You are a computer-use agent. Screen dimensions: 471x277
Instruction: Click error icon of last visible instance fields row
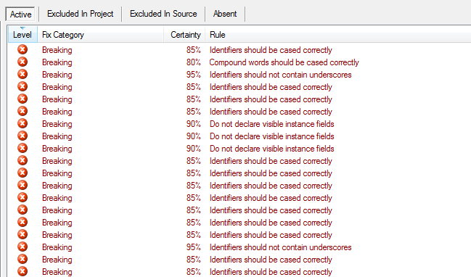click(x=22, y=148)
